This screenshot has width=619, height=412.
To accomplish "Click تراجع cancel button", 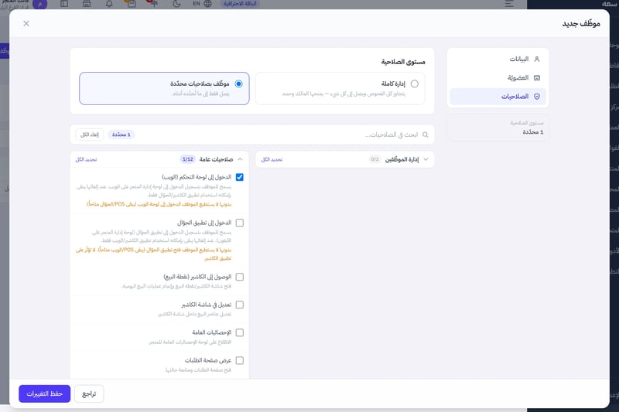I will [89, 394].
